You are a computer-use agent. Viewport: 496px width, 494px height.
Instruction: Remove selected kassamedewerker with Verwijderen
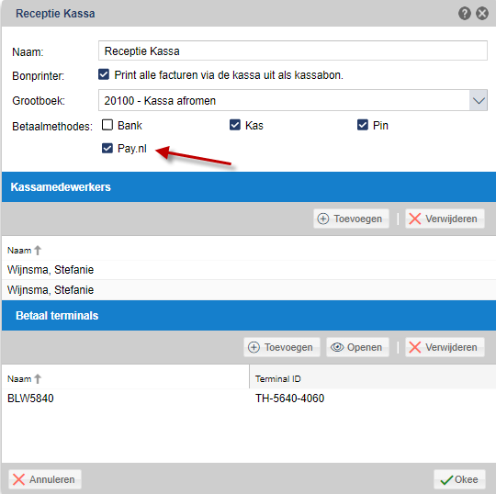point(445,219)
